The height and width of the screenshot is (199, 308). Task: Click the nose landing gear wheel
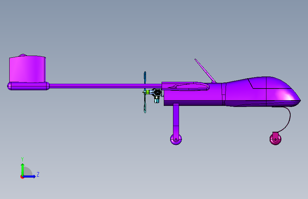[x=275, y=139]
